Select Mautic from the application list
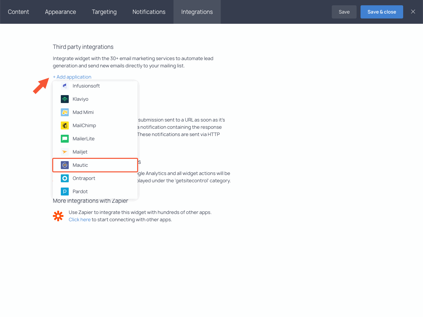 (80, 165)
